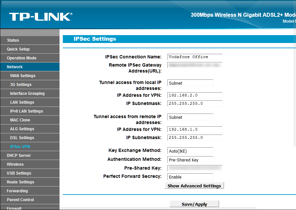Open Interface Grouping page
The image size is (296, 210).
[30, 94]
